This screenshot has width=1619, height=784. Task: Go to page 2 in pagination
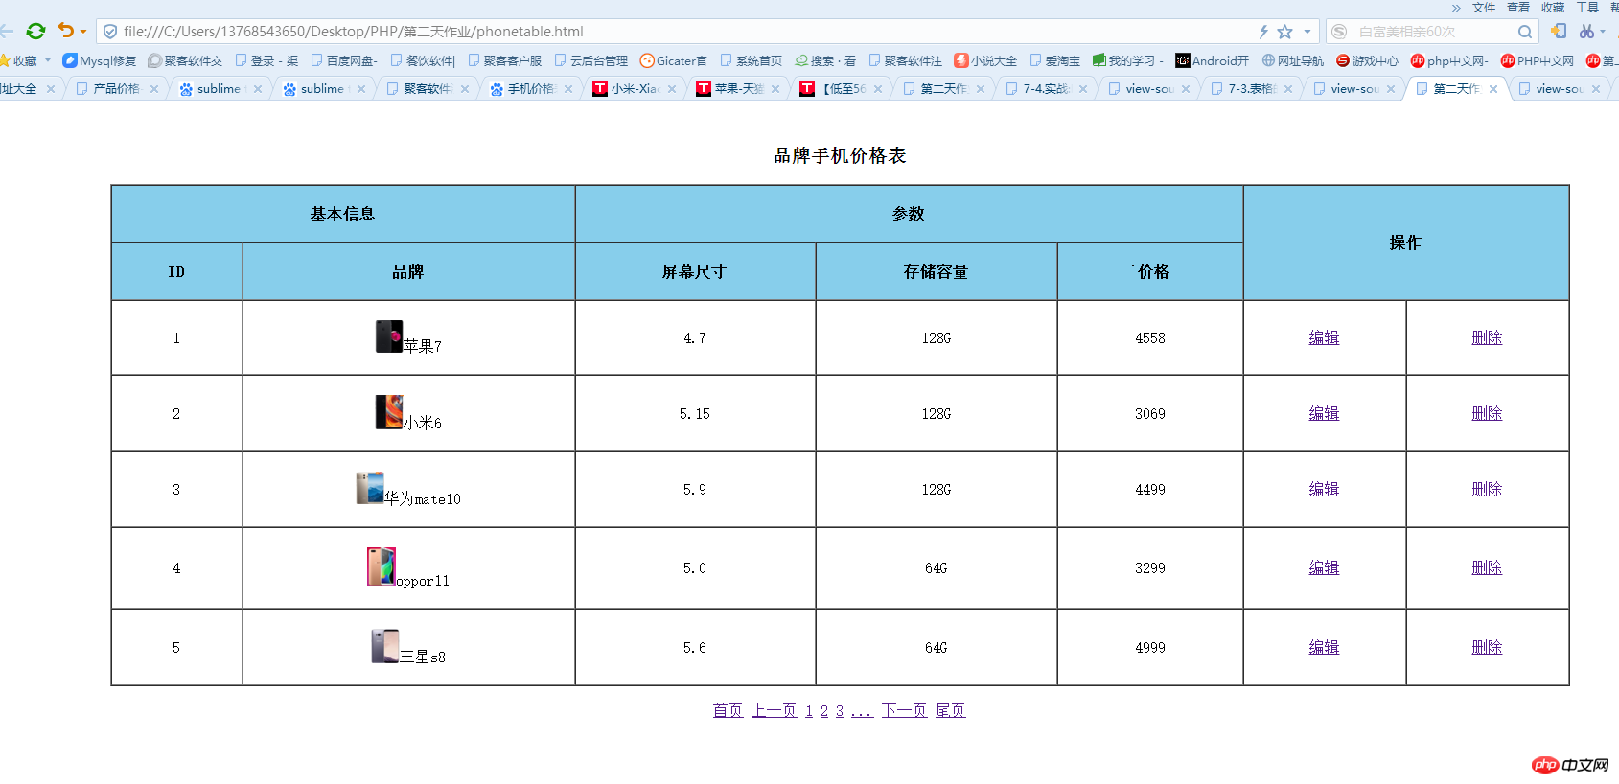coord(824,711)
